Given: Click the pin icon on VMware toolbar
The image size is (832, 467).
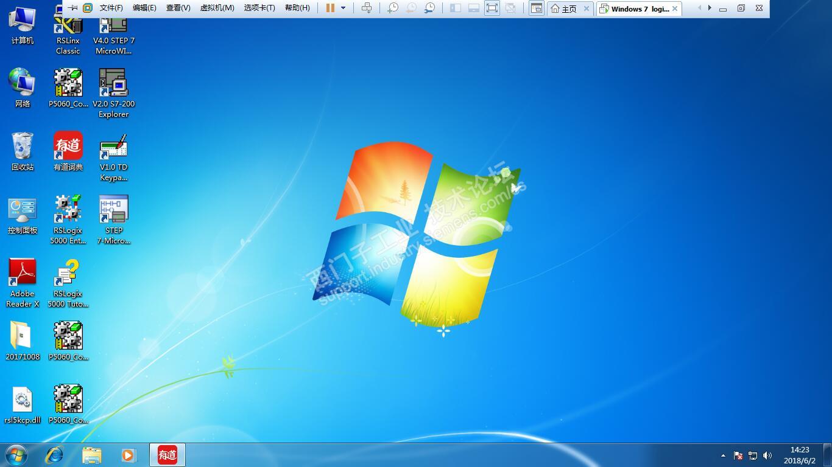Looking at the screenshot, I should point(72,8).
